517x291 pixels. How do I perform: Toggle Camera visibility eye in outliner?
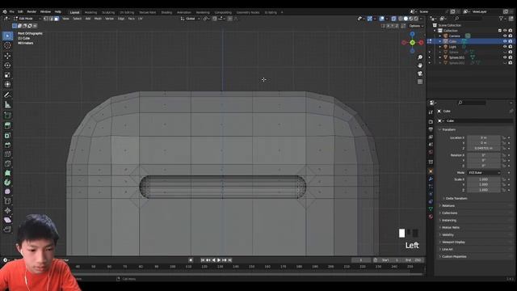[505, 36]
